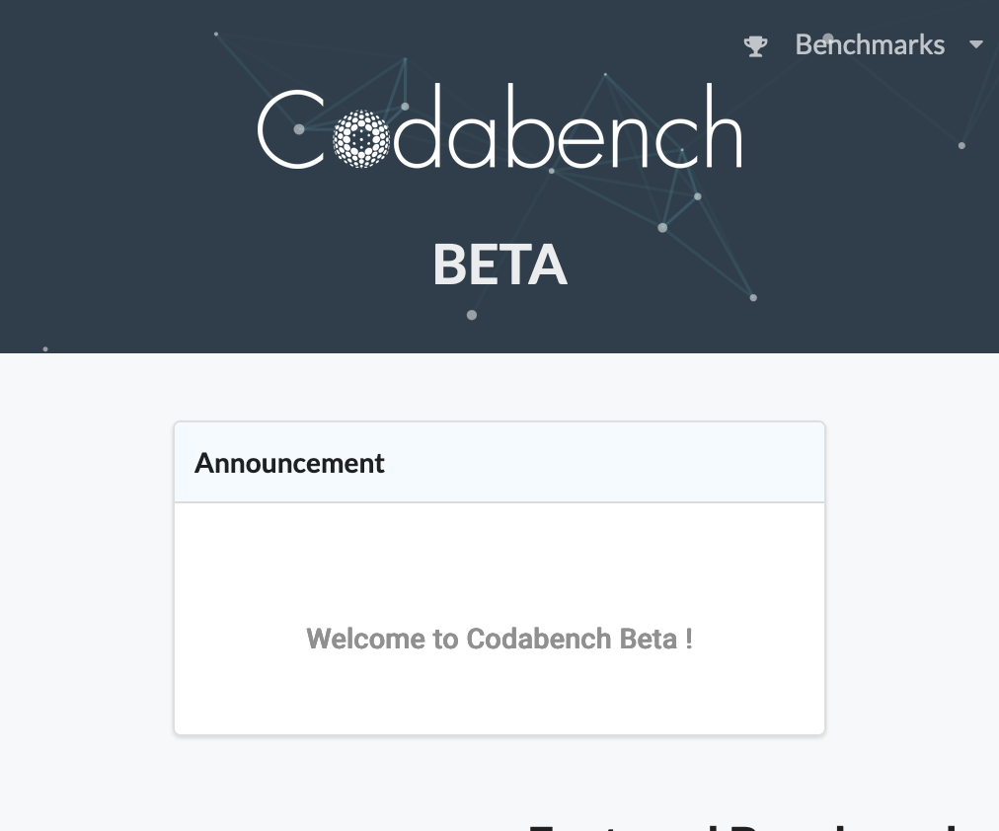The height and width of the screenshot is (831, 999).
Task: Select Benchmarks in the navigation bar
Action: [x=870, y=44]
